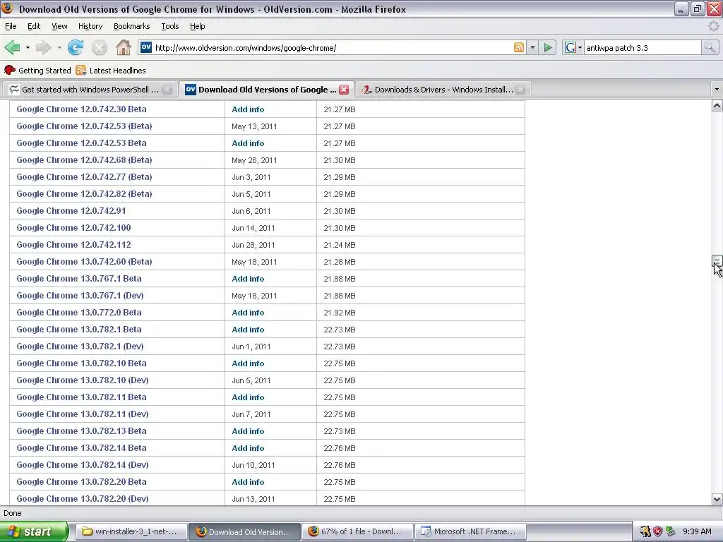The width and height of the screenshot is (723, 542).
Task: Click the Getting Started bookmark icon
Action: [10, 70]
